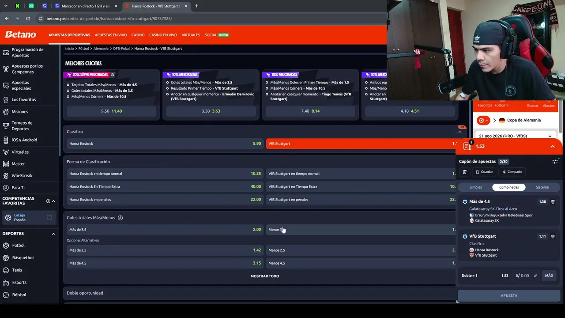
Task: Open Fútbol dropdown in overlay widget
Action: coord(502,105)
